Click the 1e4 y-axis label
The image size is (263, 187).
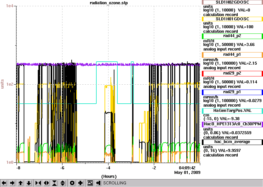point(10,6)
